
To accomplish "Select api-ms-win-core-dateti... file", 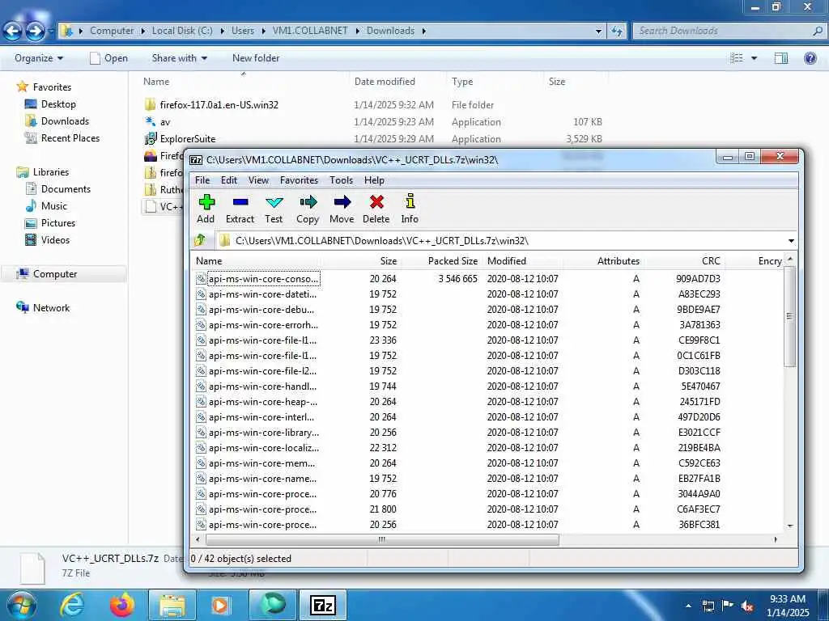I will (263, 294).
